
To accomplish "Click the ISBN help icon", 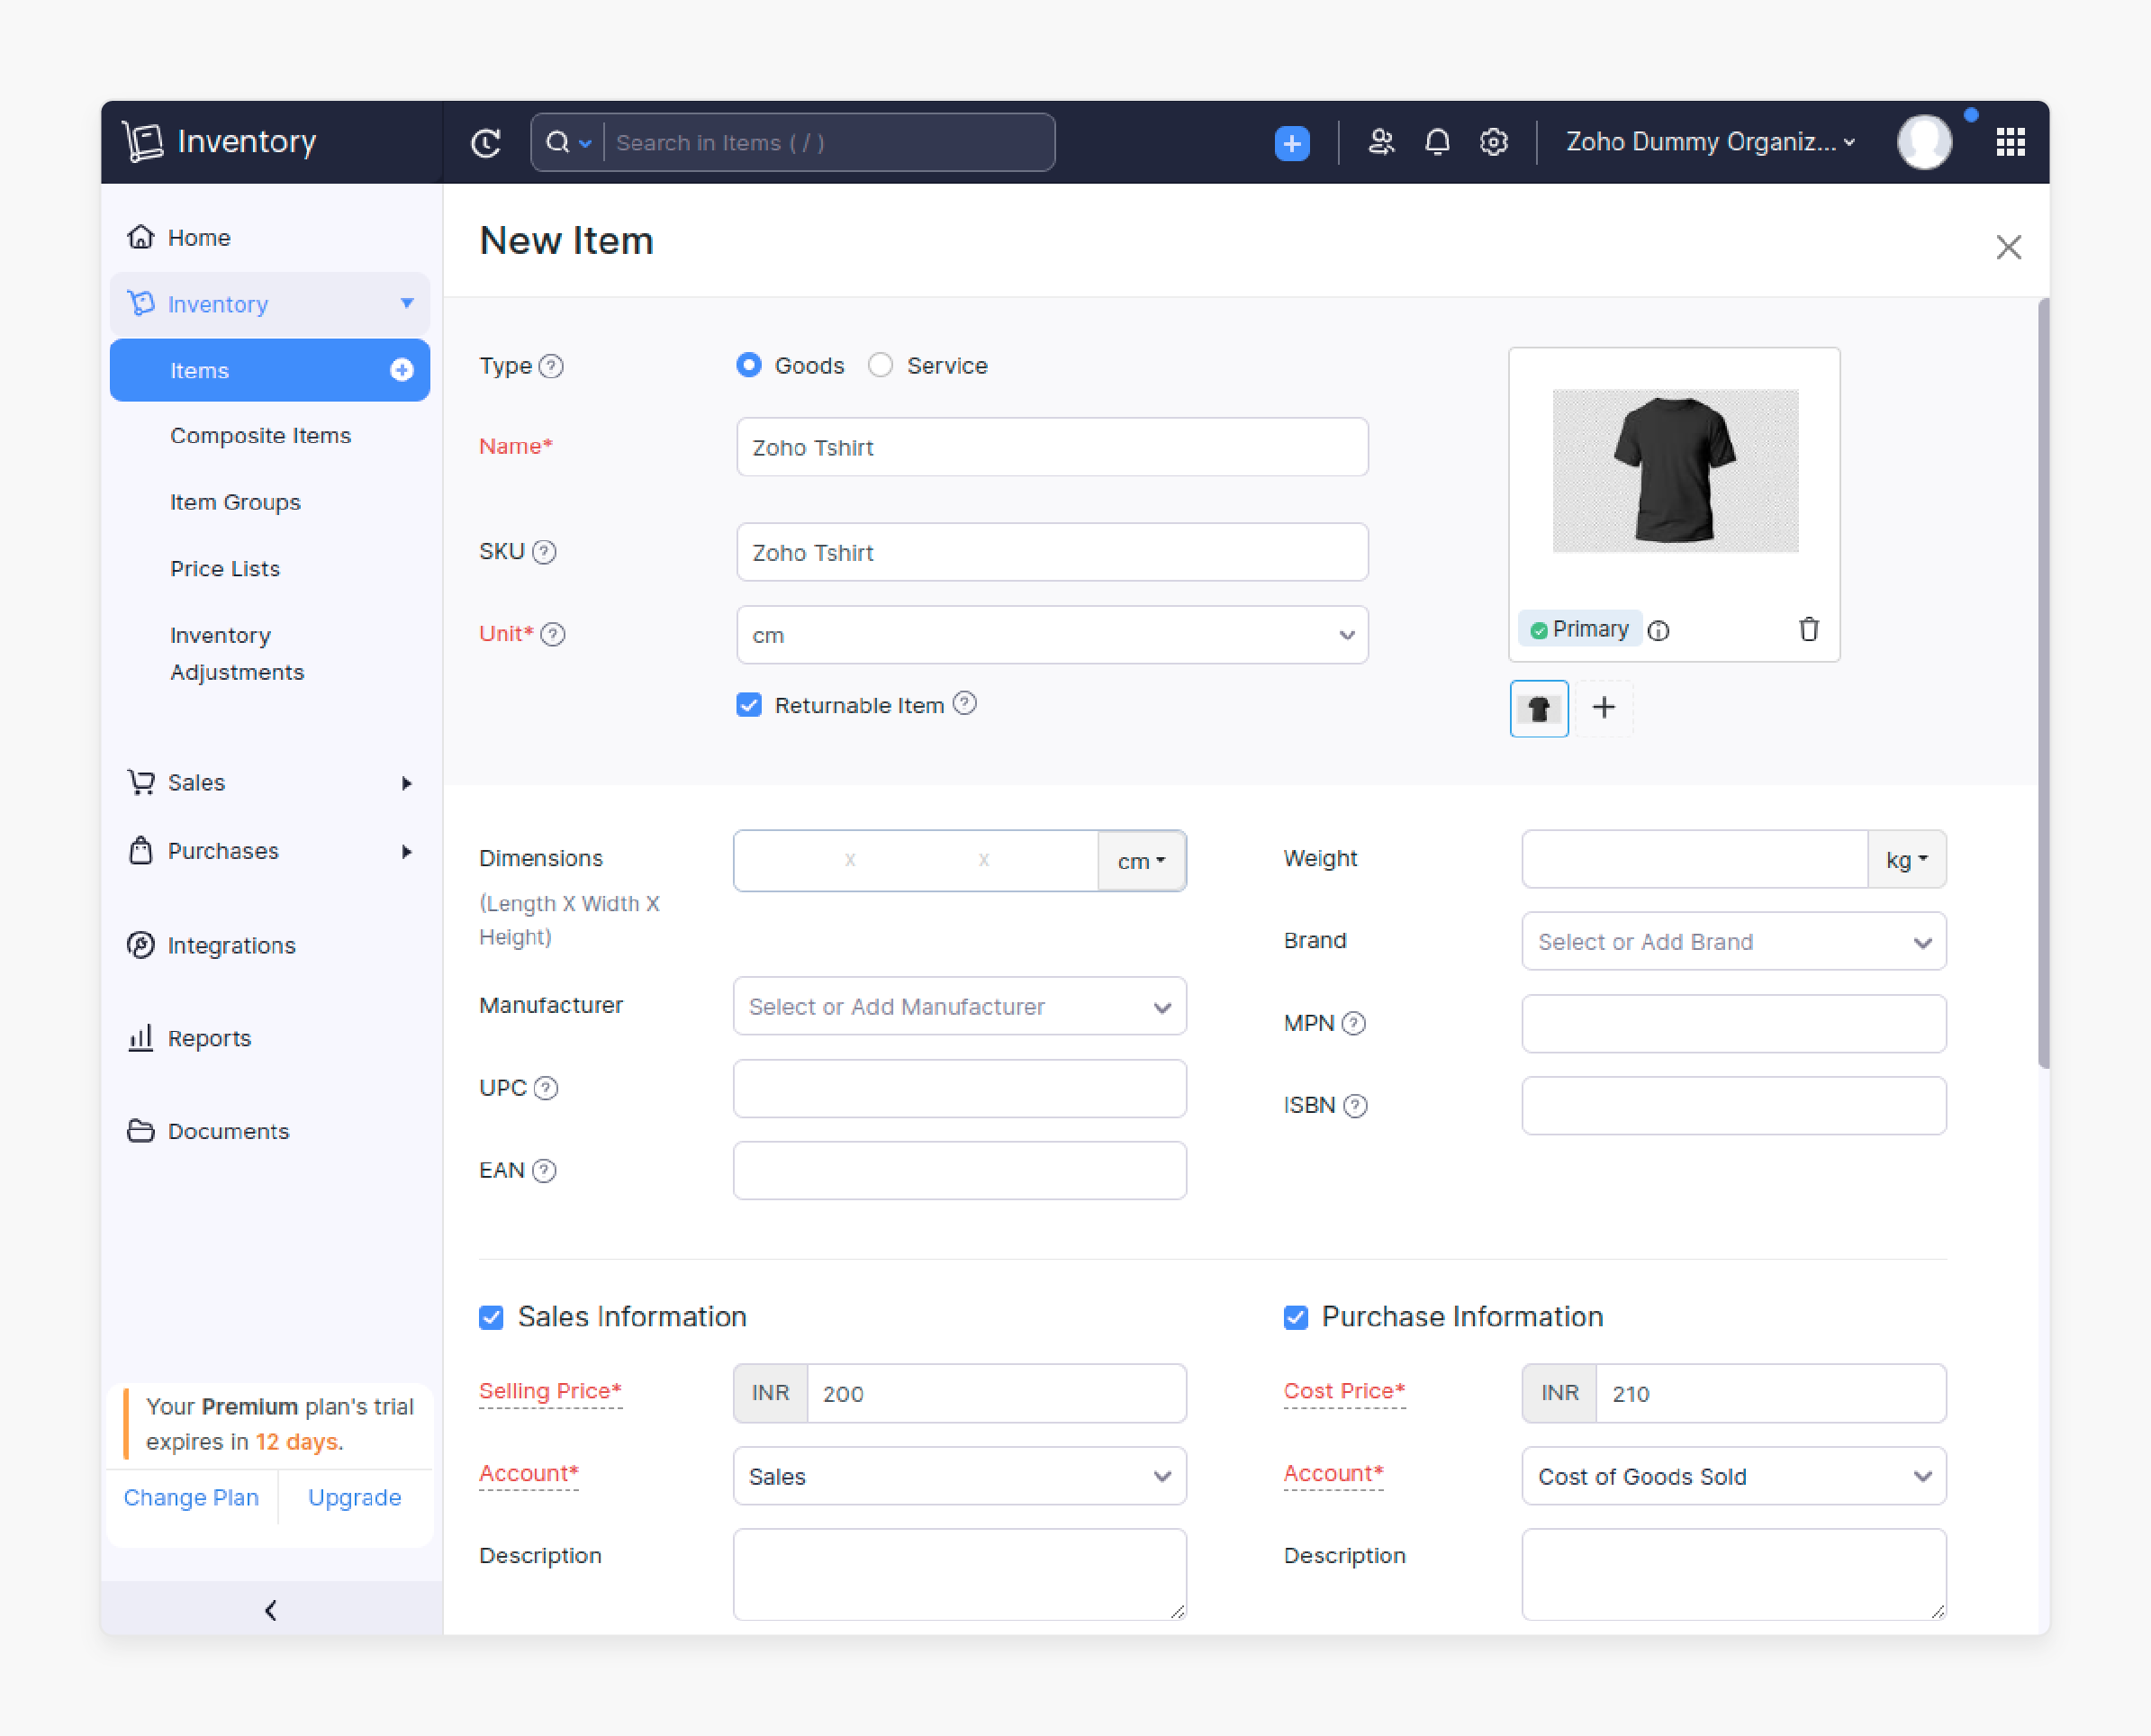I will 1355,1105.
